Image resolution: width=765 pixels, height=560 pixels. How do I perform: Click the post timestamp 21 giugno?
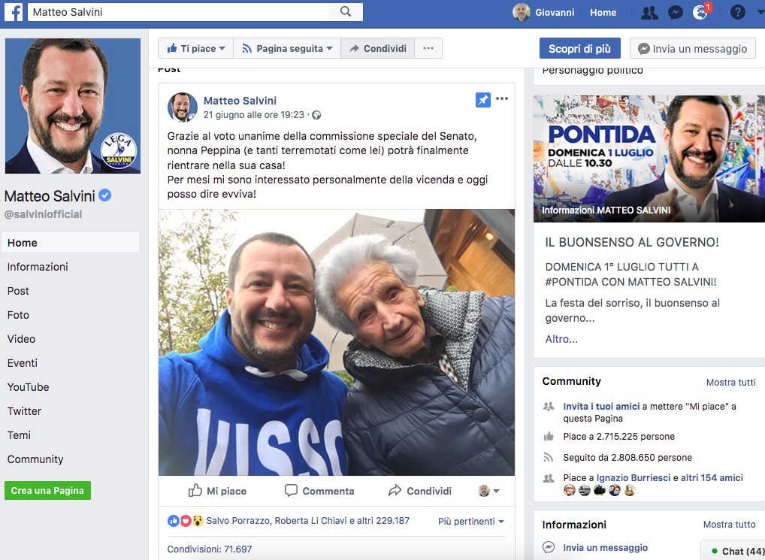(254, 115)
